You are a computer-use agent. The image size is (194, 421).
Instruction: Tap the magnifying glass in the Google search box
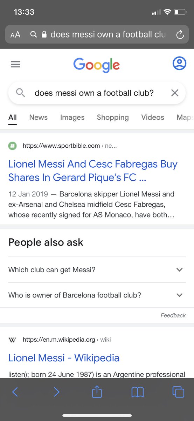click(x=21, y=93)
